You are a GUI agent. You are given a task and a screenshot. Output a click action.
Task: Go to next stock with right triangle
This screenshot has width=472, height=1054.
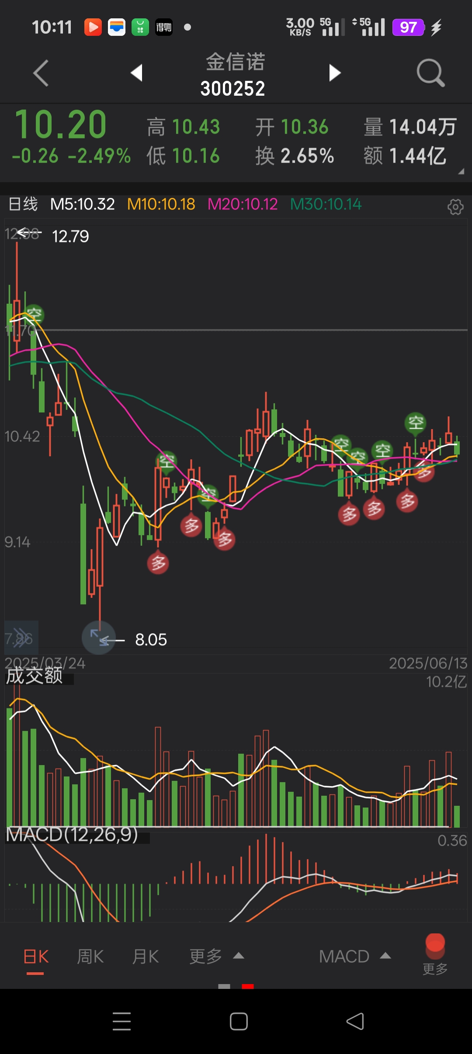coord(335,73)
